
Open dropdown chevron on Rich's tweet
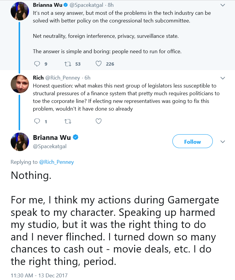223,78
